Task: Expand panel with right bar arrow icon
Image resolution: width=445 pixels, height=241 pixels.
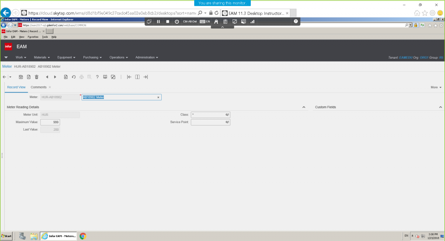Action: [146, 77]
